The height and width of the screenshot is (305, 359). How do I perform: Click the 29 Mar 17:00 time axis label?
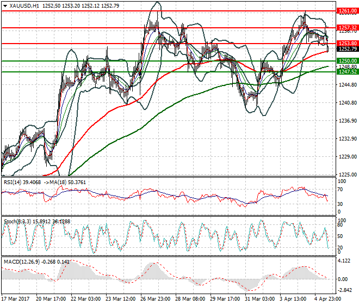coord(225,299)
